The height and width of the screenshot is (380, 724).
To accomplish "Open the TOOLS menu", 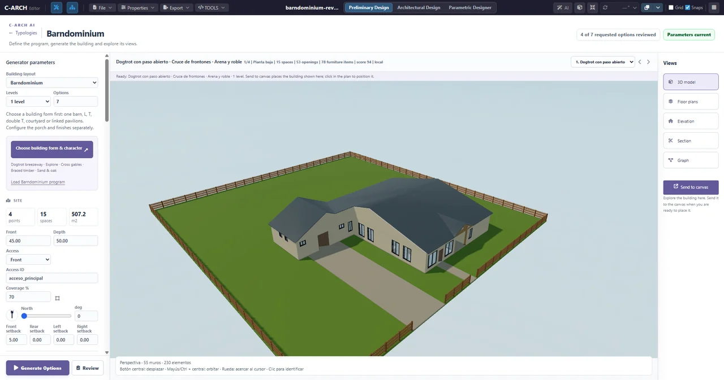I will click(211, 8).
